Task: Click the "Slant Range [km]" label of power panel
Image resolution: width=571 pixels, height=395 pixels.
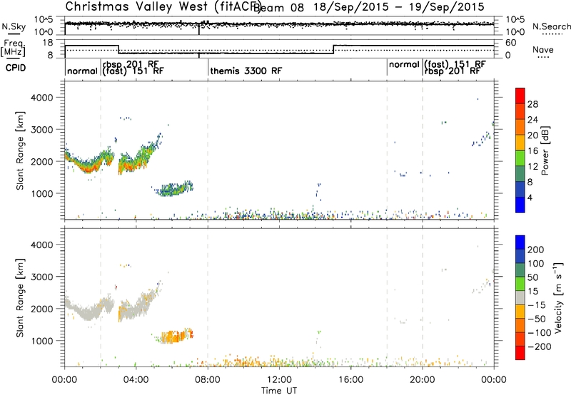Action: pos(20,150)
